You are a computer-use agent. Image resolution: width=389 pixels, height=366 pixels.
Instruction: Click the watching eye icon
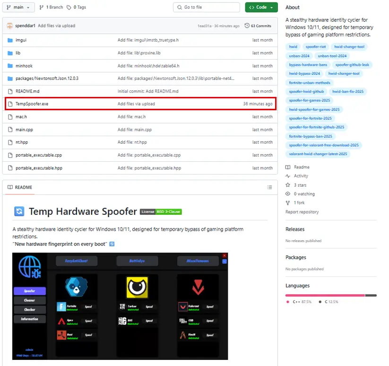(x=288, y=194)
